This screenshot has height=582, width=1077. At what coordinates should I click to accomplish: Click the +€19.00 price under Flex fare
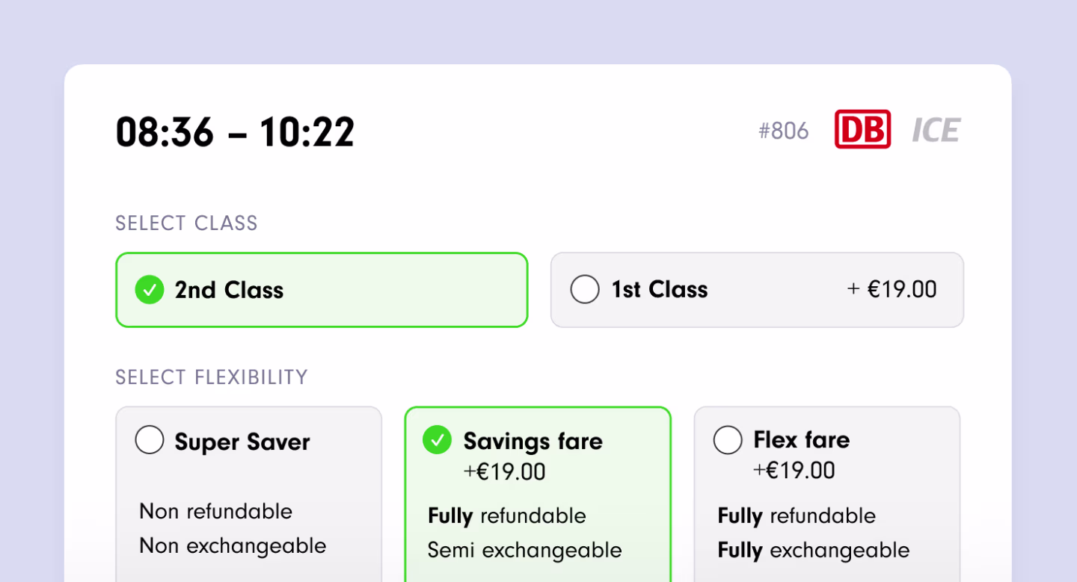pyautogui.click(x=794, y=471)
